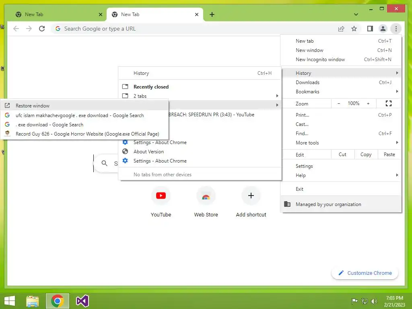Bookmark this tab with the star icon
The height and width of the screenshot is (309, 412).
click(x=354, y=29)
